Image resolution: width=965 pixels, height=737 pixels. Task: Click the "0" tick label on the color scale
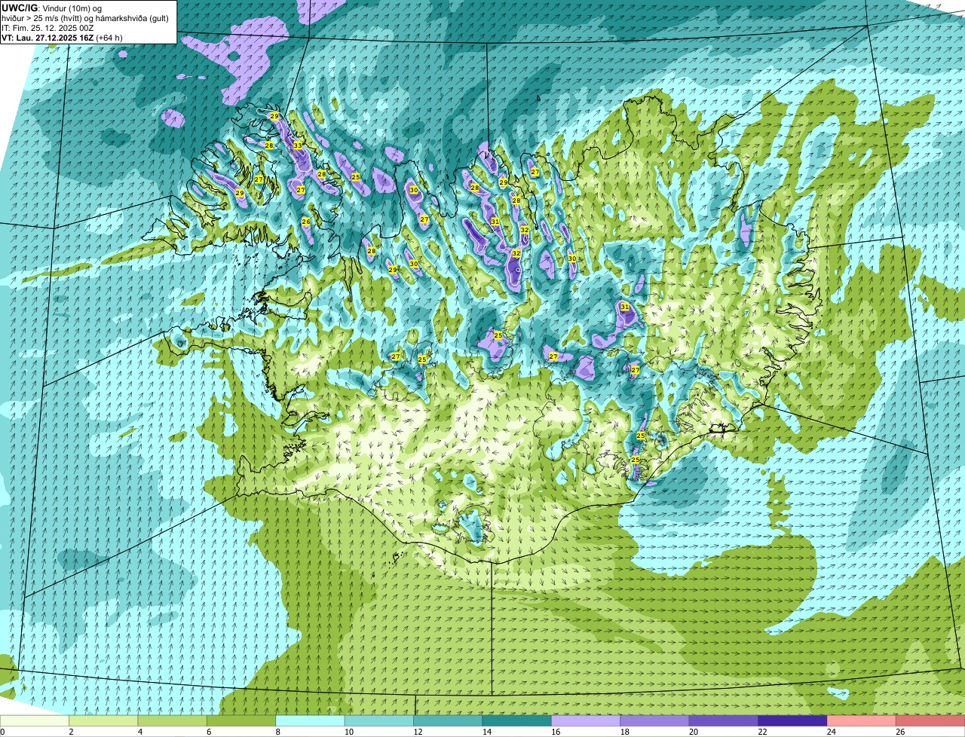(2, 732)
